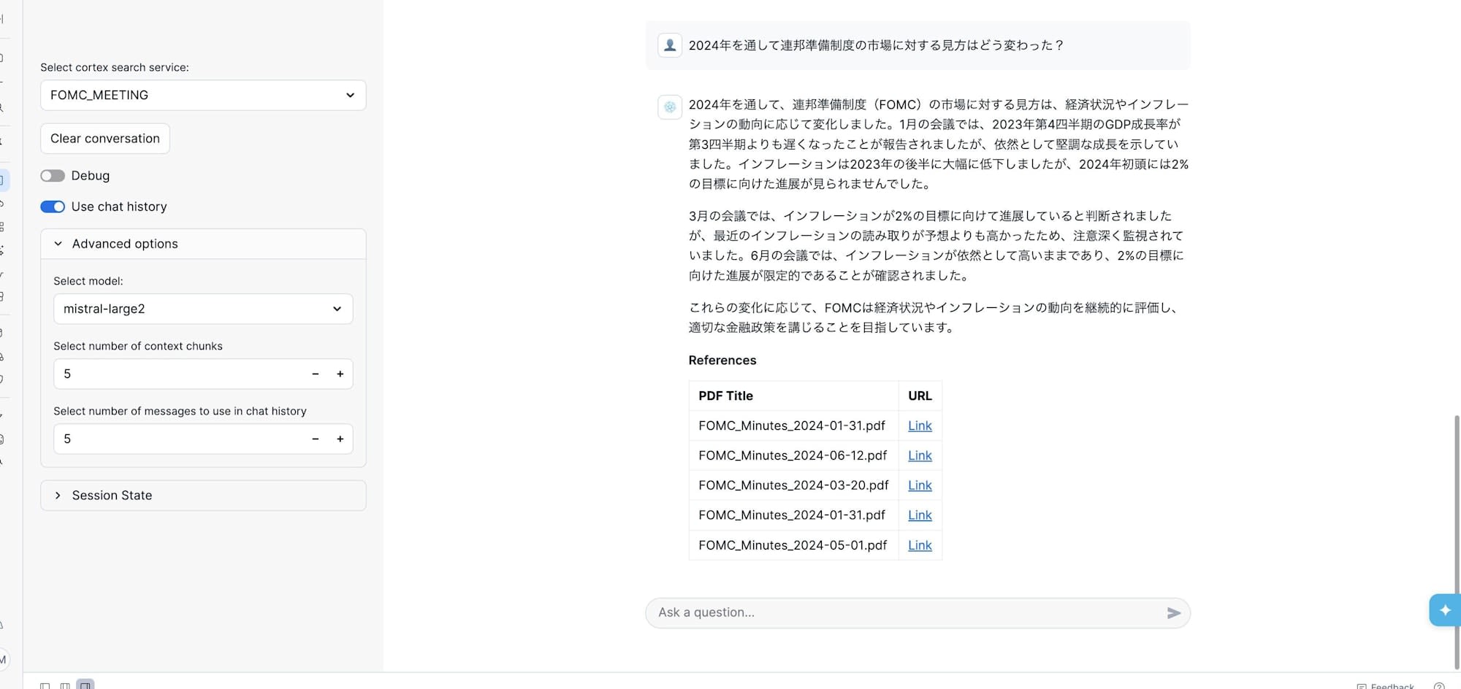
Task: Open the blue sparkle assistant button
Action: pos(1444,610)
